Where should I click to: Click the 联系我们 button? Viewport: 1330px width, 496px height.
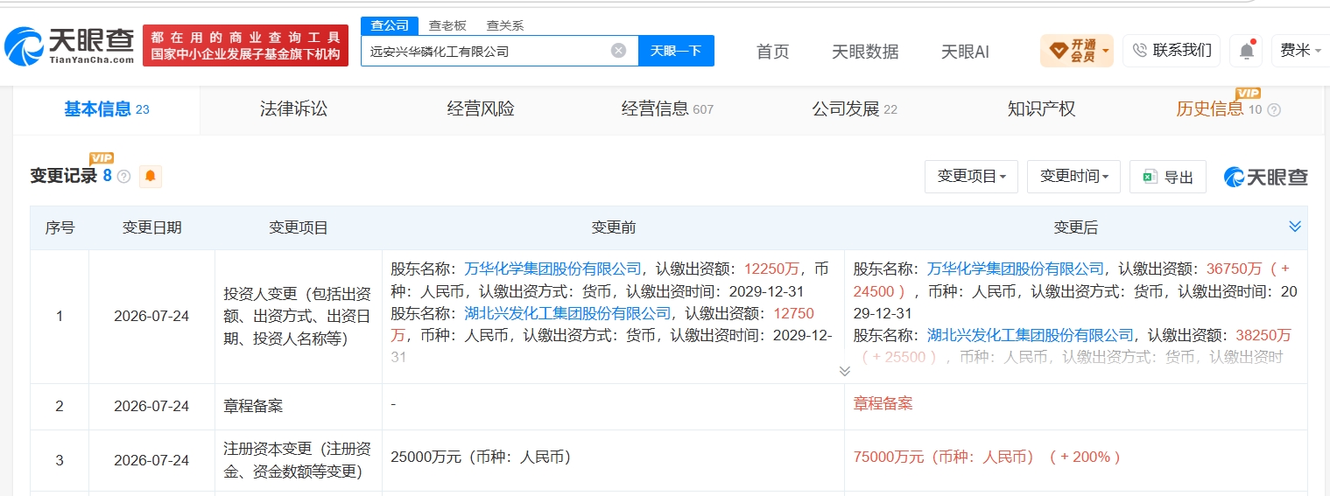click(x=1172, y=51)
